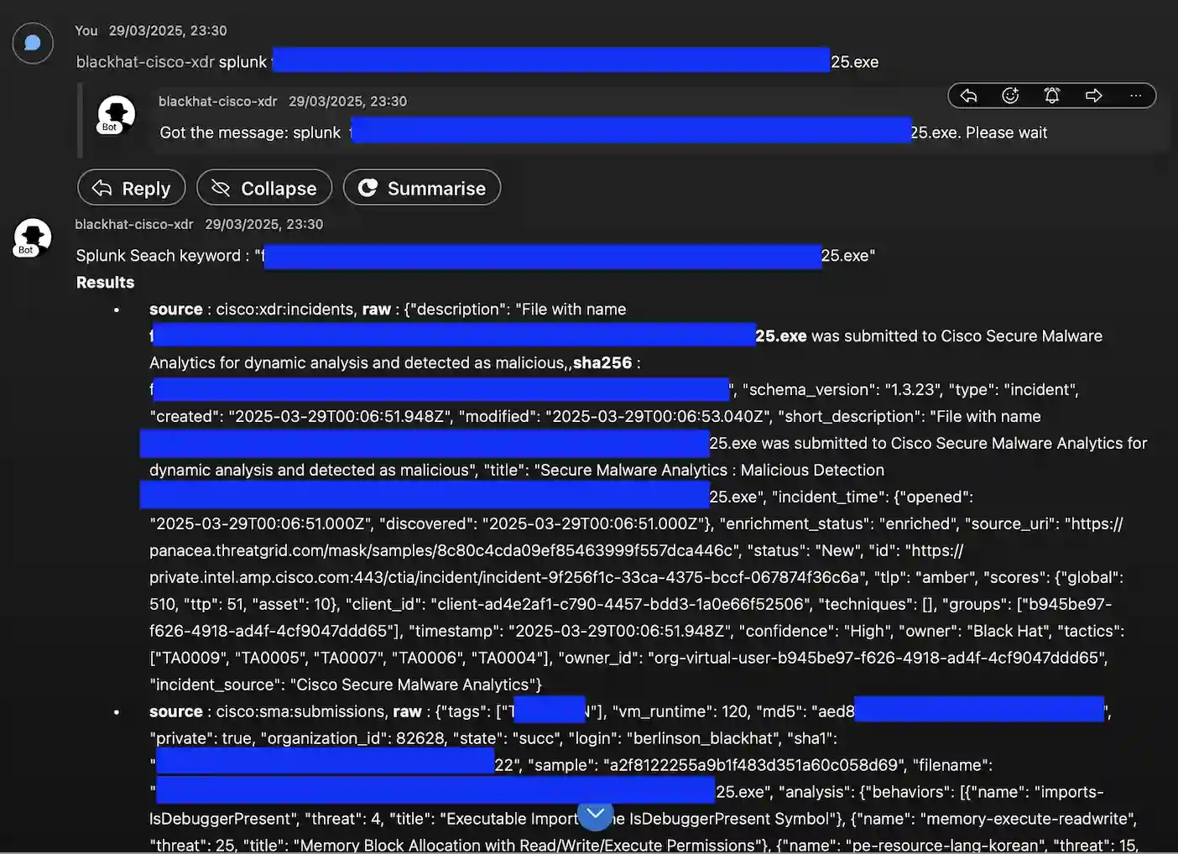Click the Bot avatar beside 'Got the message'
The image size is (1178, 854).
115,115
